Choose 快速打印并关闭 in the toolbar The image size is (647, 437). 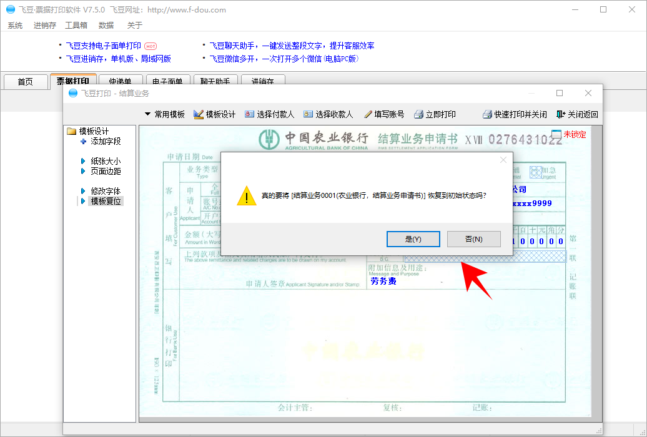pyautogui.click(x=515, y=114)
